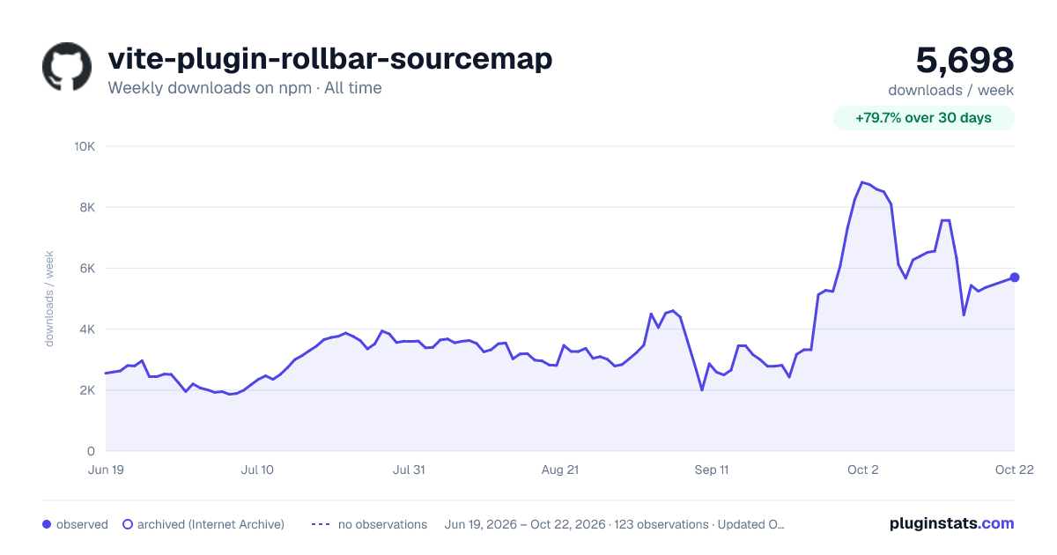Click the date range and observations text
This screenshot has height=555, width=1057.
click(x=615, y=524)
